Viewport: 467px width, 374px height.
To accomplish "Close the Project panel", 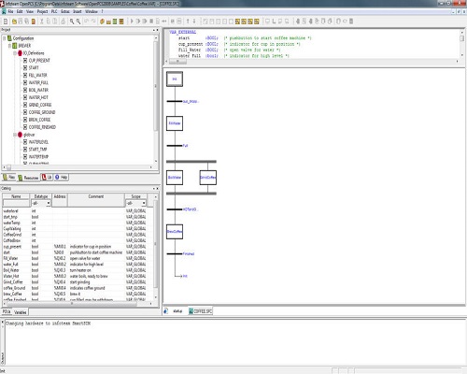I will 157,30.
